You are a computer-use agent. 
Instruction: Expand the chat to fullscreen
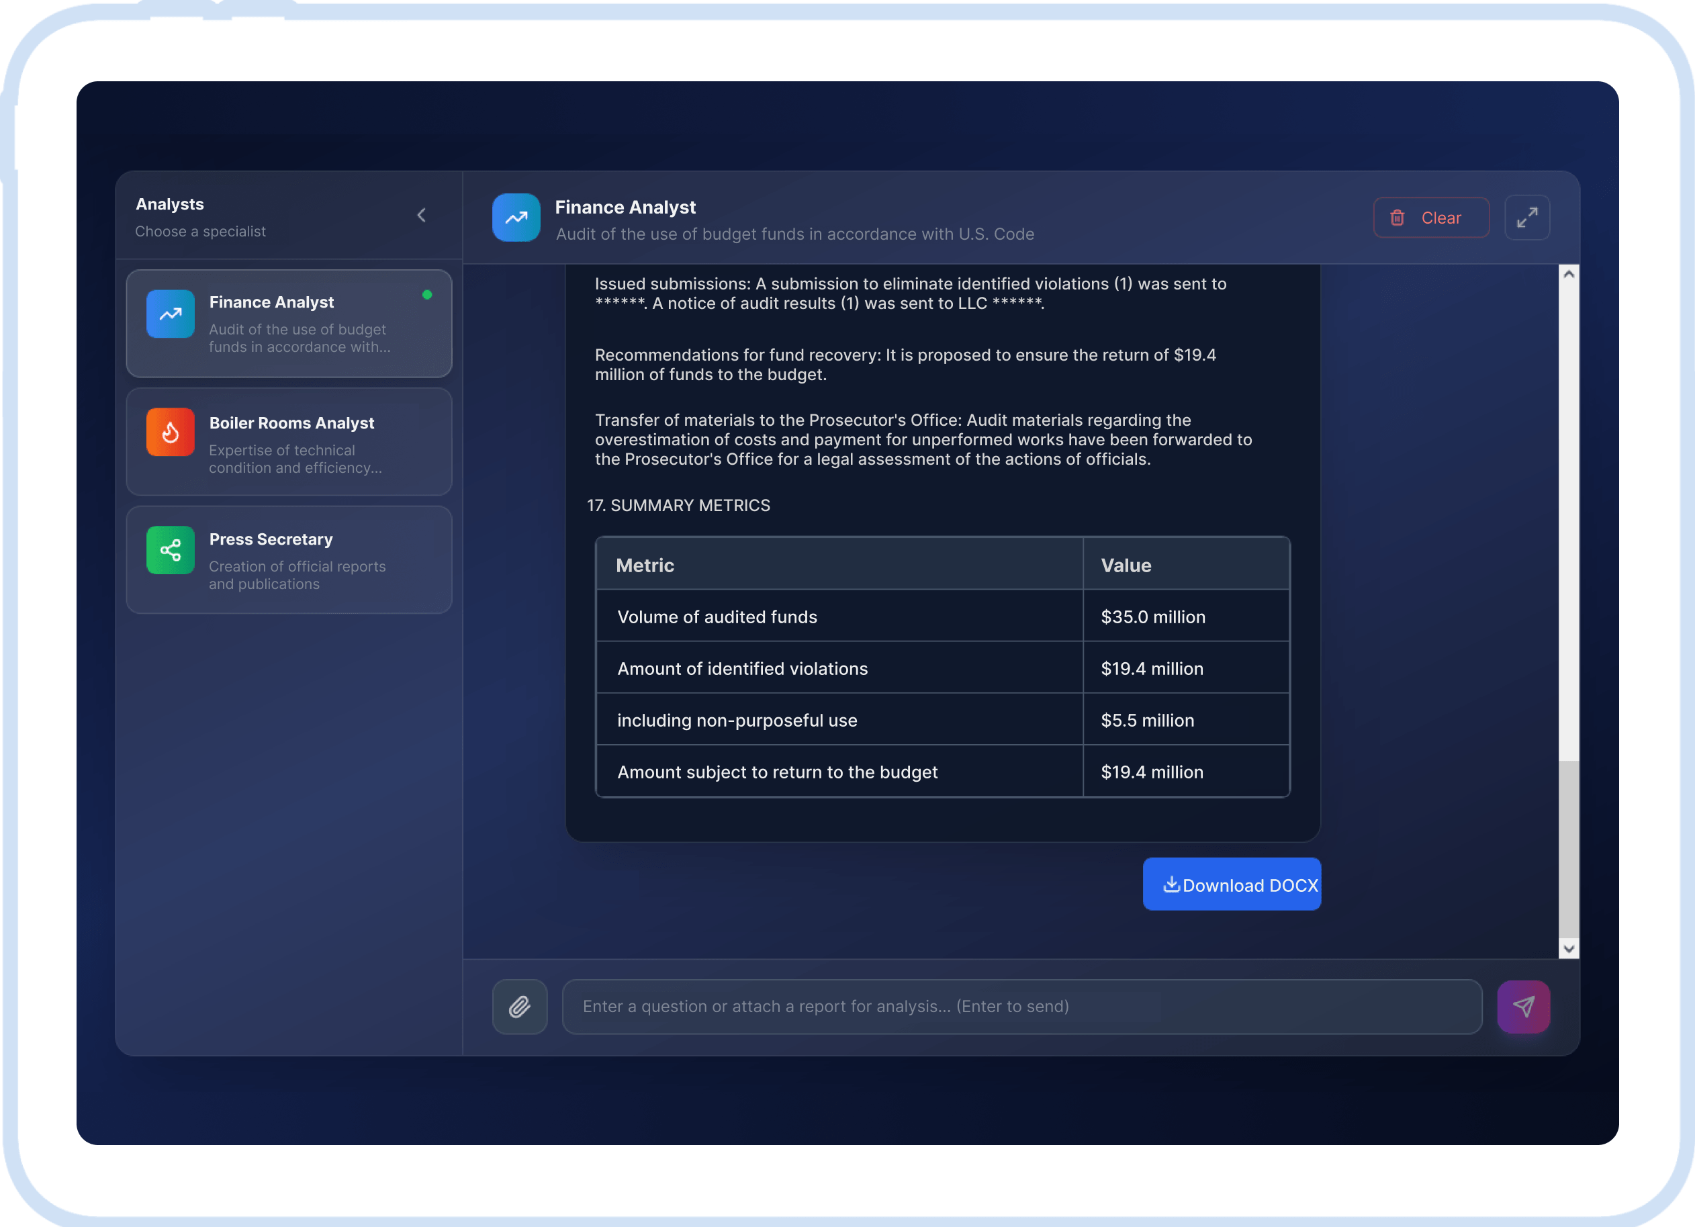(1527, 218)
